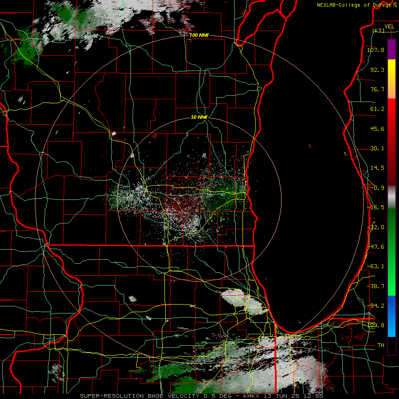Image resolution: width=399 pixels, height=399 pixels.
Task: Click the 50 NMI range ring label
Action: pos(199,117)
